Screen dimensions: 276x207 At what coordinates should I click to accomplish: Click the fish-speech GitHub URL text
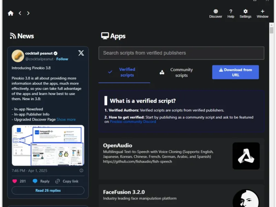pos(137,161)
